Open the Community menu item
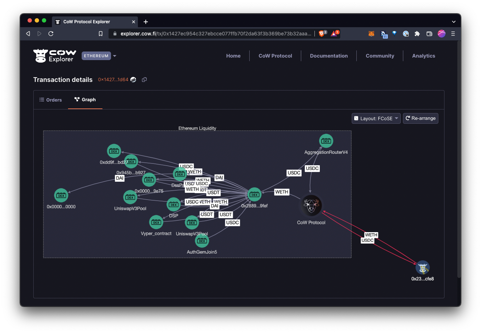The image size is (481, 333). (380, 56)
